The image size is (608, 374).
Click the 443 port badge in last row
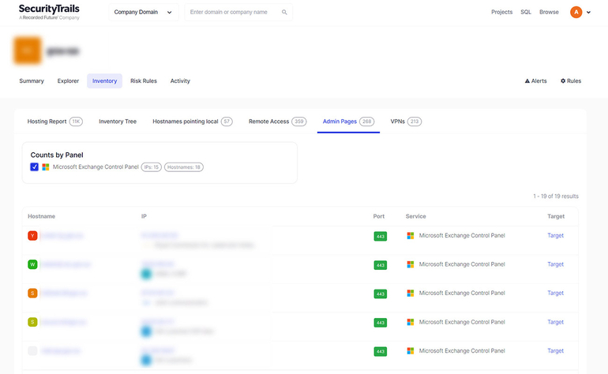[x=381, y=352]
